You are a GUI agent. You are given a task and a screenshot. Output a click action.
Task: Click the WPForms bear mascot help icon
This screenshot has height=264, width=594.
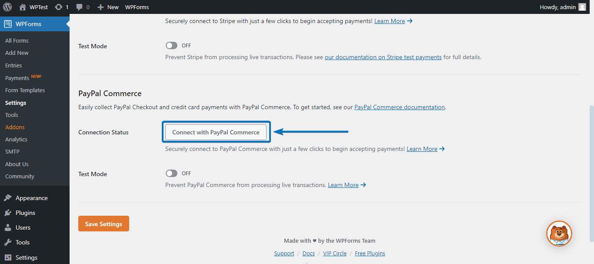pyautogui.click(x=559, y=234)
